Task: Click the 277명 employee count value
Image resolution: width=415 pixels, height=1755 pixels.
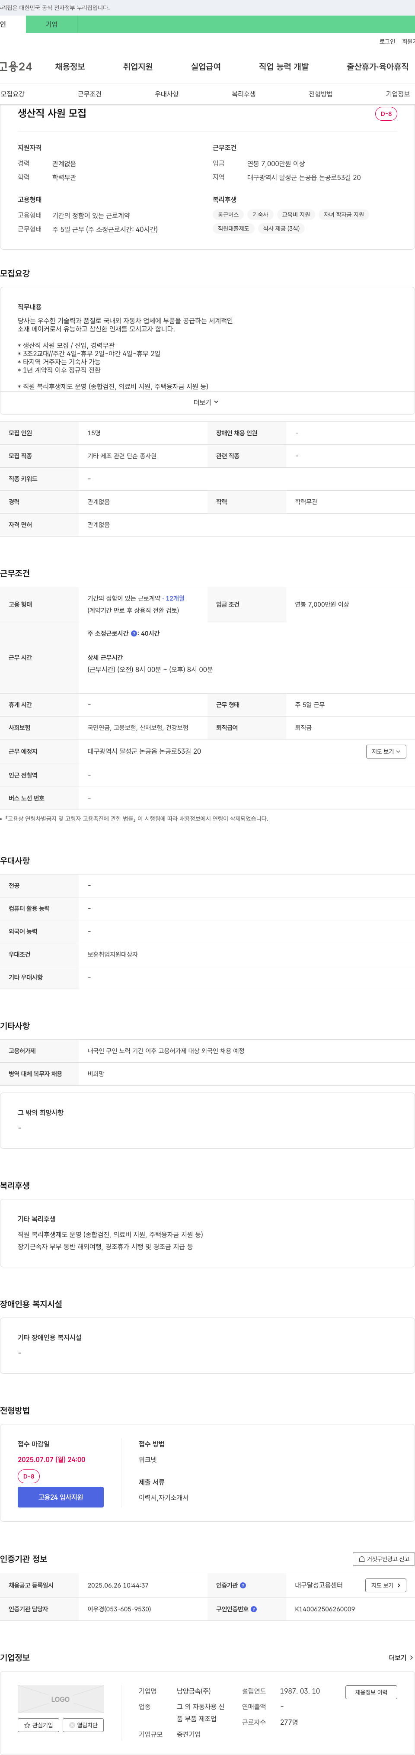Action: [289, 1722]
